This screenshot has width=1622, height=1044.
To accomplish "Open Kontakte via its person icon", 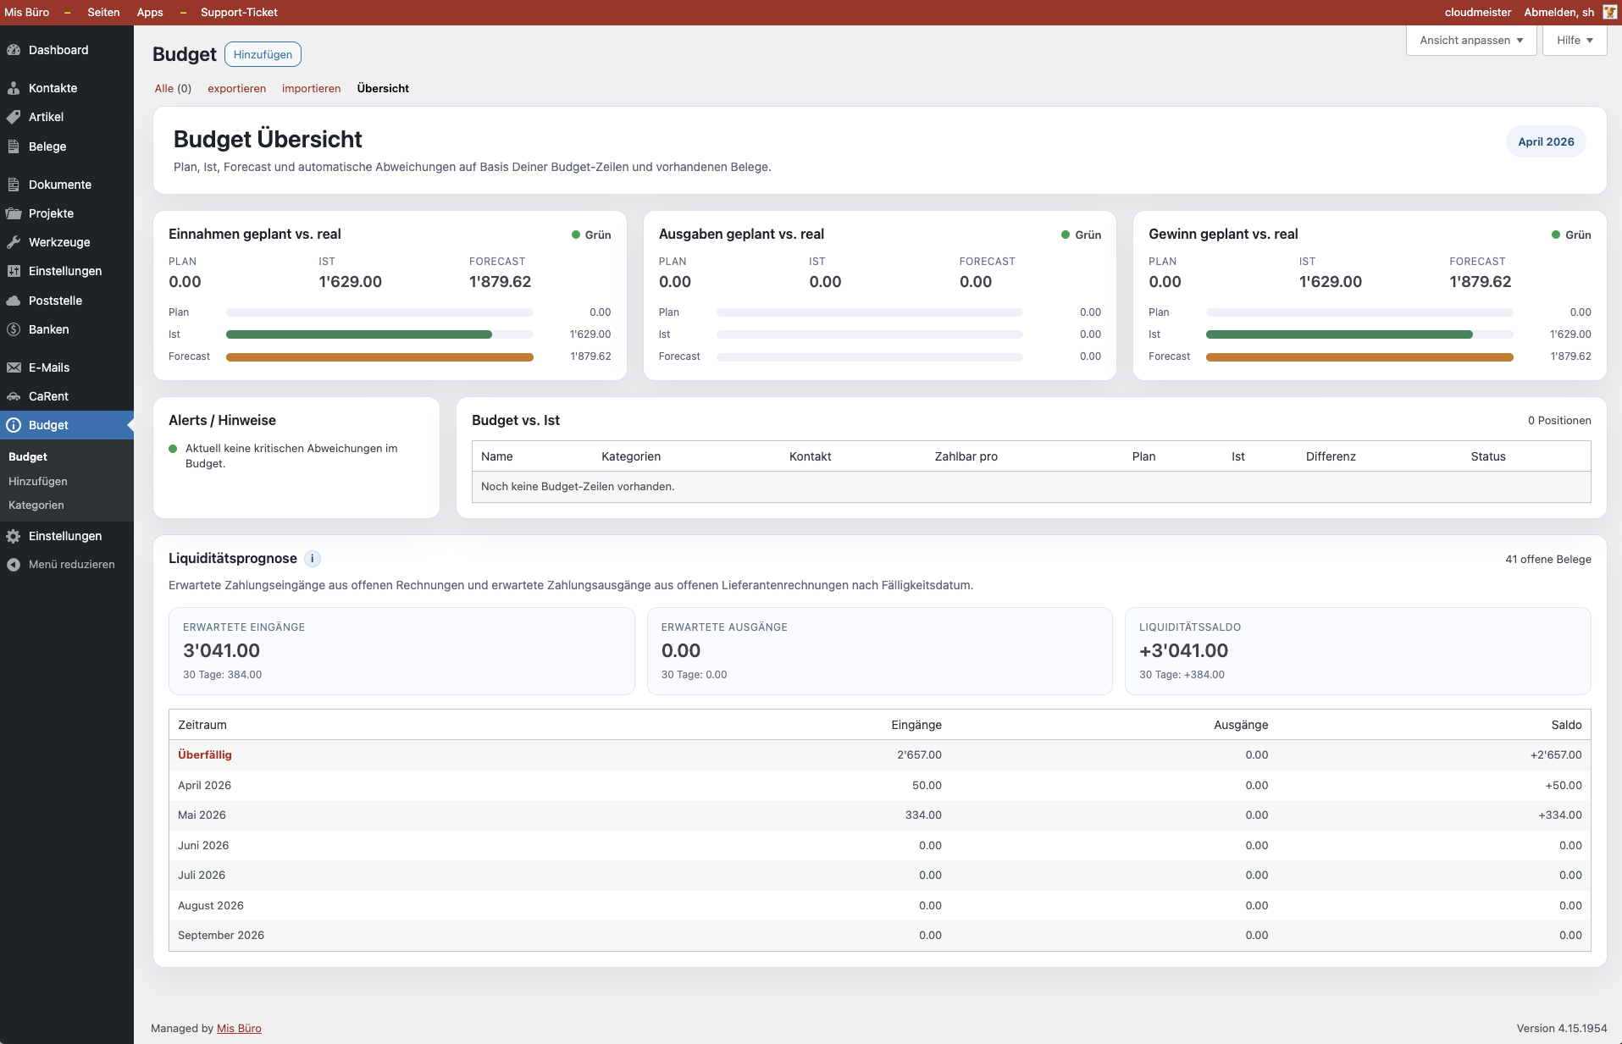I will (14, 88).
